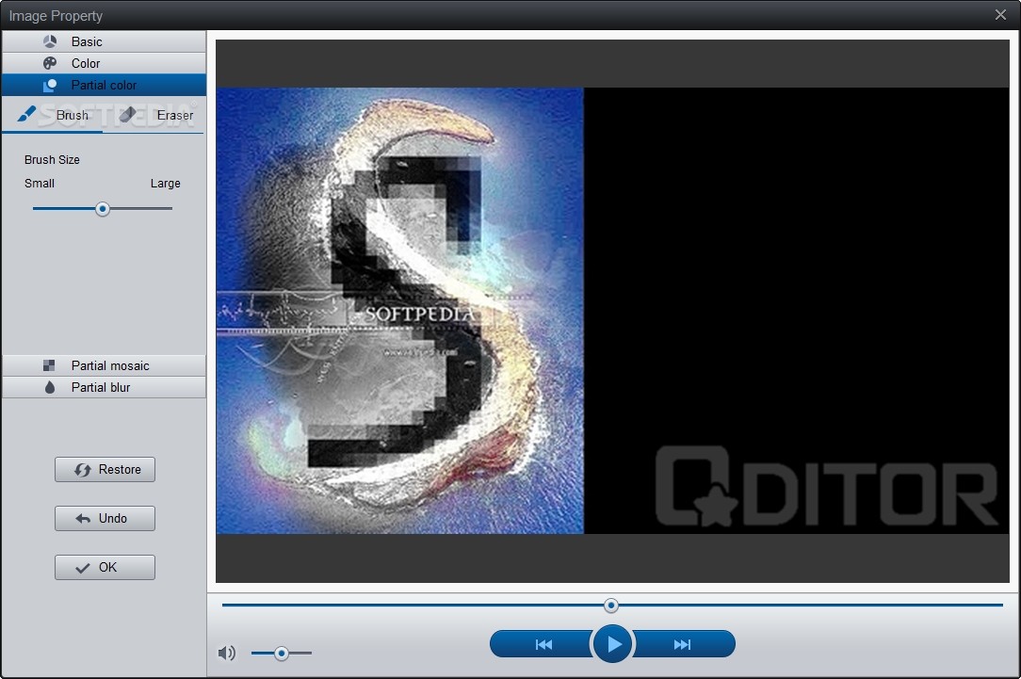
Task: Select the Brush tool tab
Action: pos(53,115)
